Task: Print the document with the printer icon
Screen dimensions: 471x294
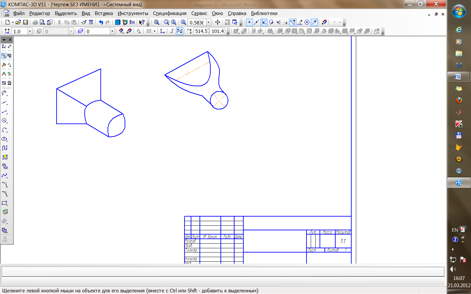Action: 35,22
